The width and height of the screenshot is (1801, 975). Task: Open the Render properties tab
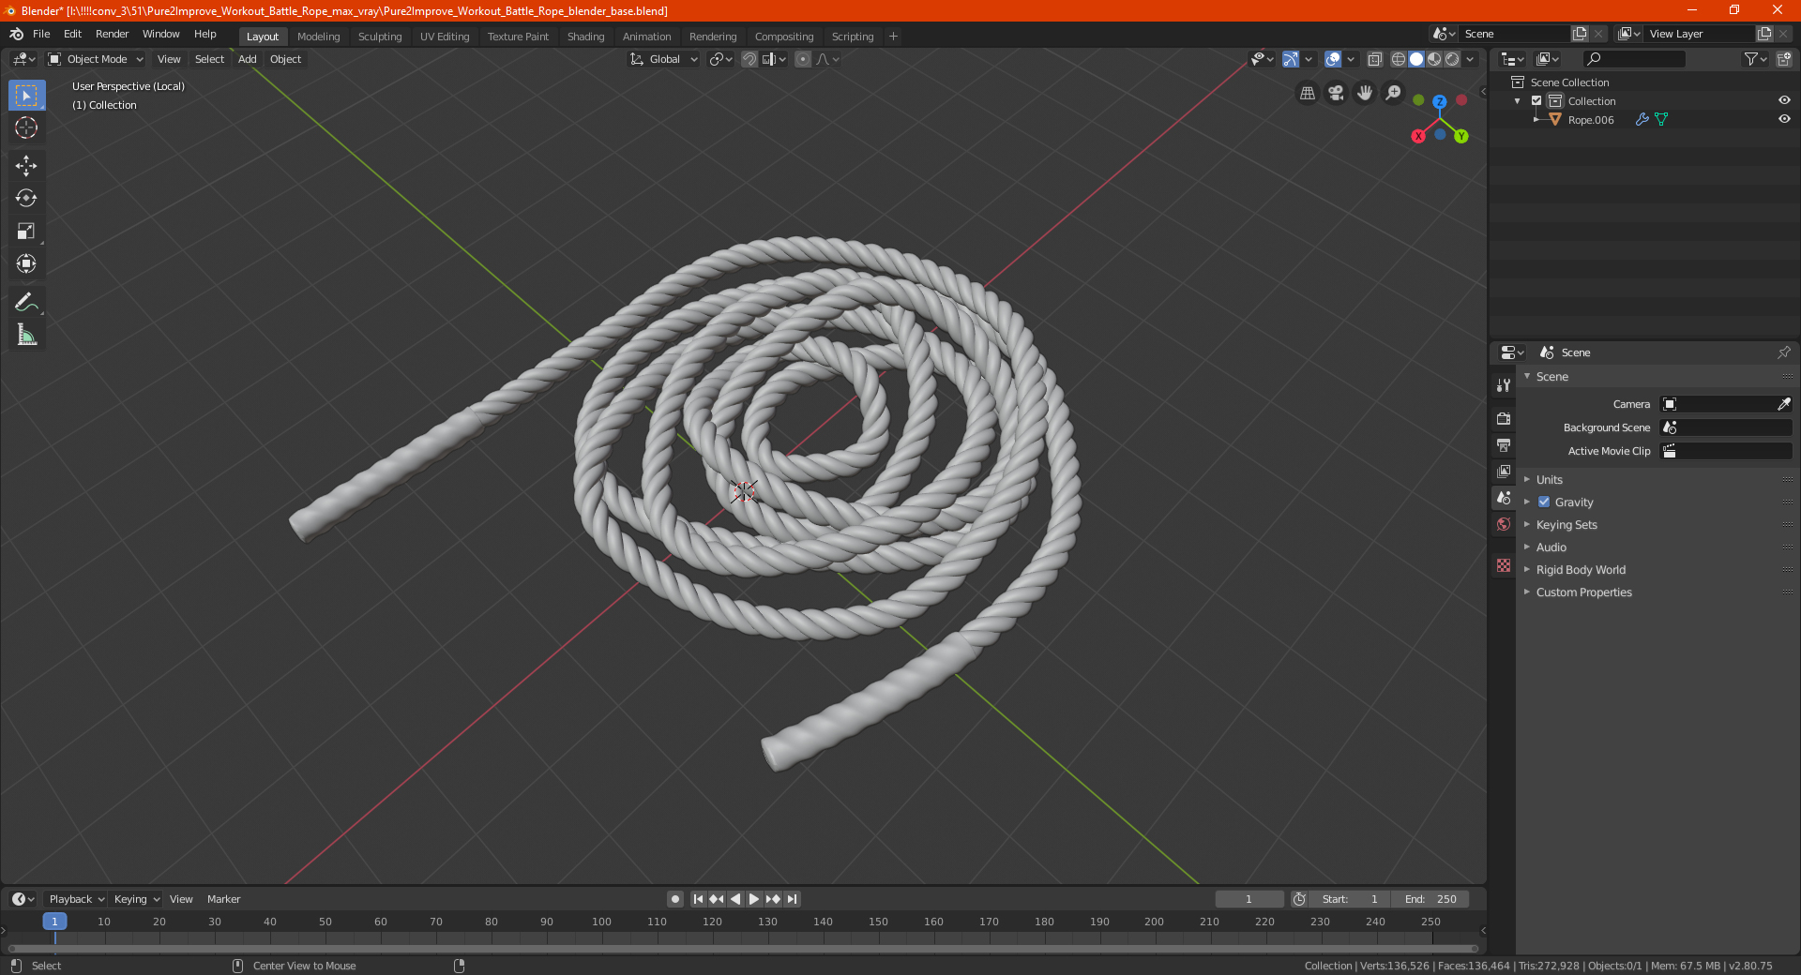(1504, 418)
